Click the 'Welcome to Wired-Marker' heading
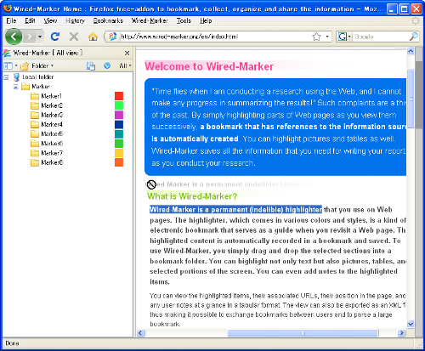Viewport: 425px width, 351px height. (x=209, y=66)
